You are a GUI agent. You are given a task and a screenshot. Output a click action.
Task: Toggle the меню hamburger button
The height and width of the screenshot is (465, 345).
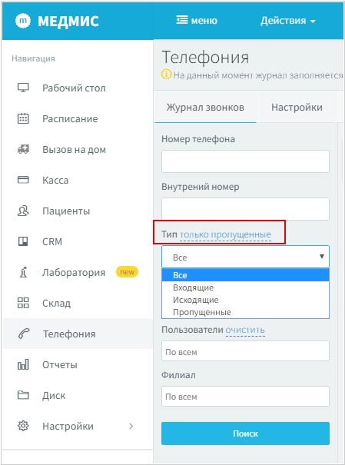pos(197,21)
